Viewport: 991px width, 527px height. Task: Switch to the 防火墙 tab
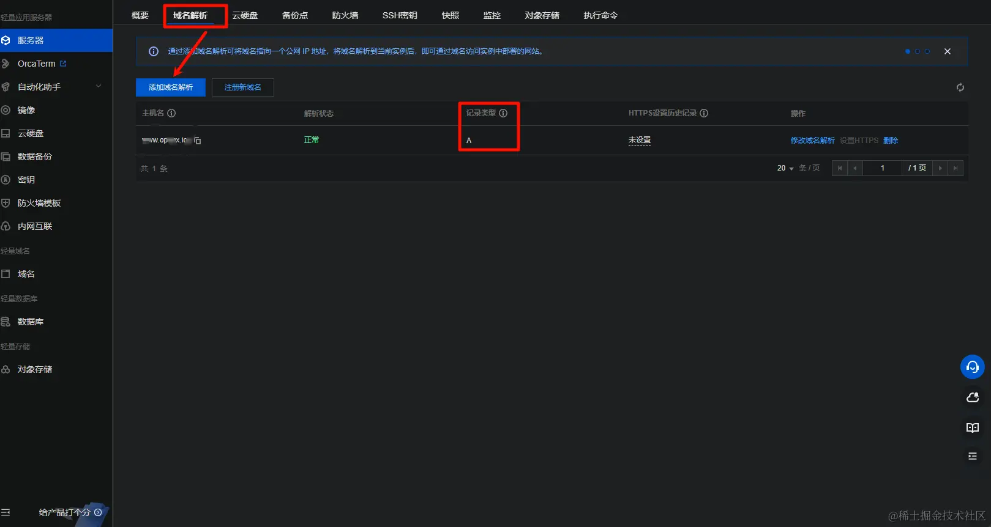(345, 15)
